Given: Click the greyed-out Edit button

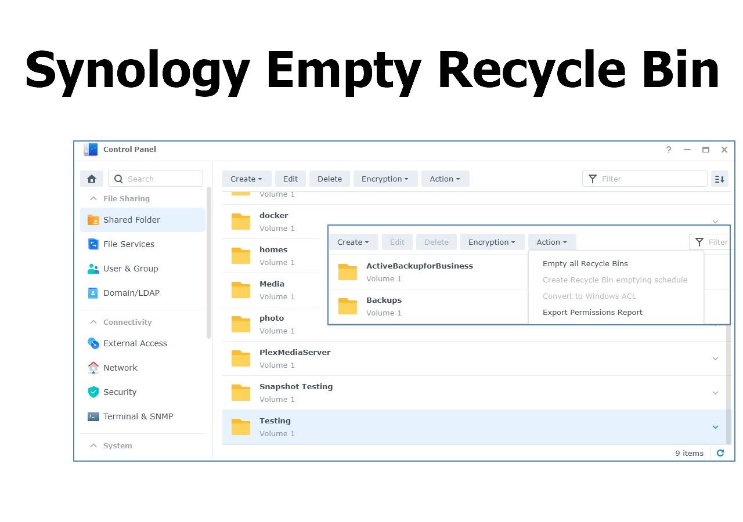Looking at the screenshot, I should [x=397, y=242].
